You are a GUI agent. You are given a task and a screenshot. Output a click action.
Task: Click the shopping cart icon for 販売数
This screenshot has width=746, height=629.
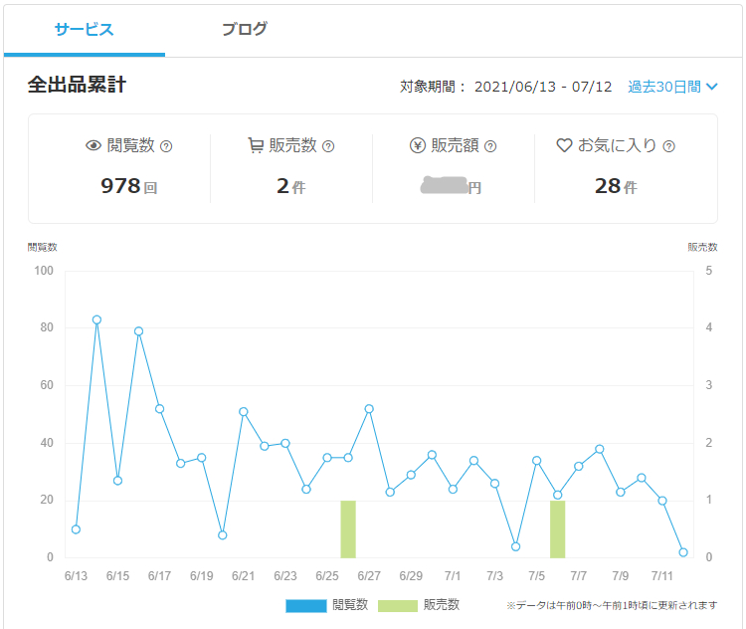coord(256,146)
